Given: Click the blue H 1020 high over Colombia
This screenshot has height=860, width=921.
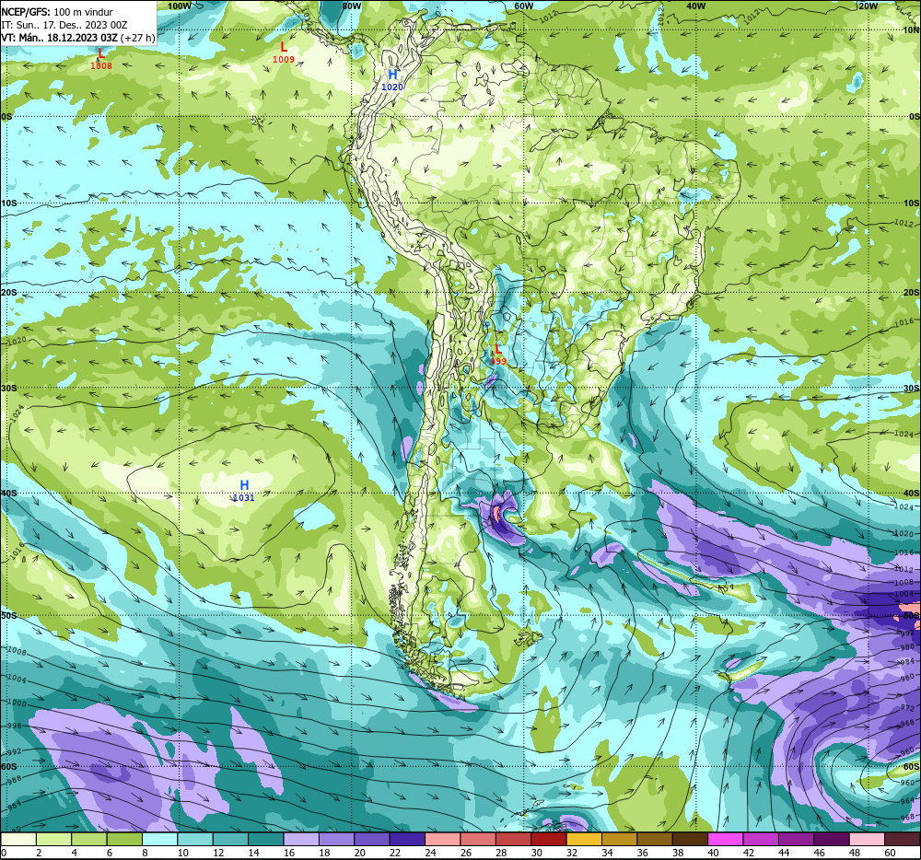Looking at the screenshot, I should click(392, 80).
